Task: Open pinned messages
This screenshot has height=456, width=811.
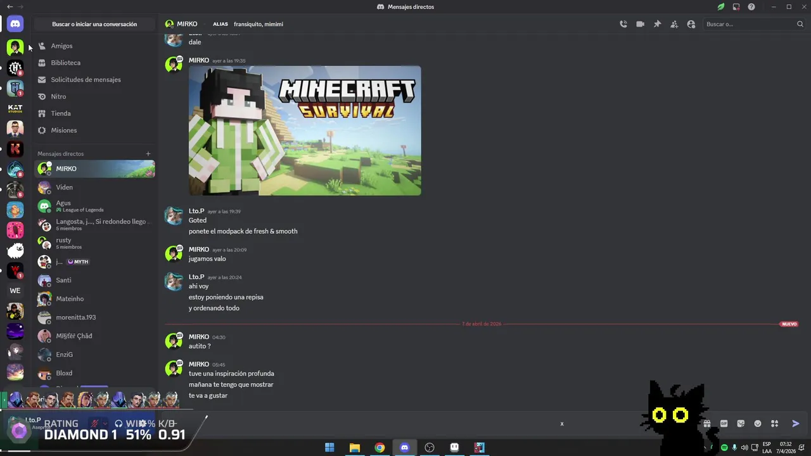Action: [x=657, y=24]
